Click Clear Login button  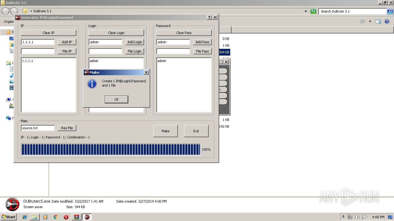(116, 33)
